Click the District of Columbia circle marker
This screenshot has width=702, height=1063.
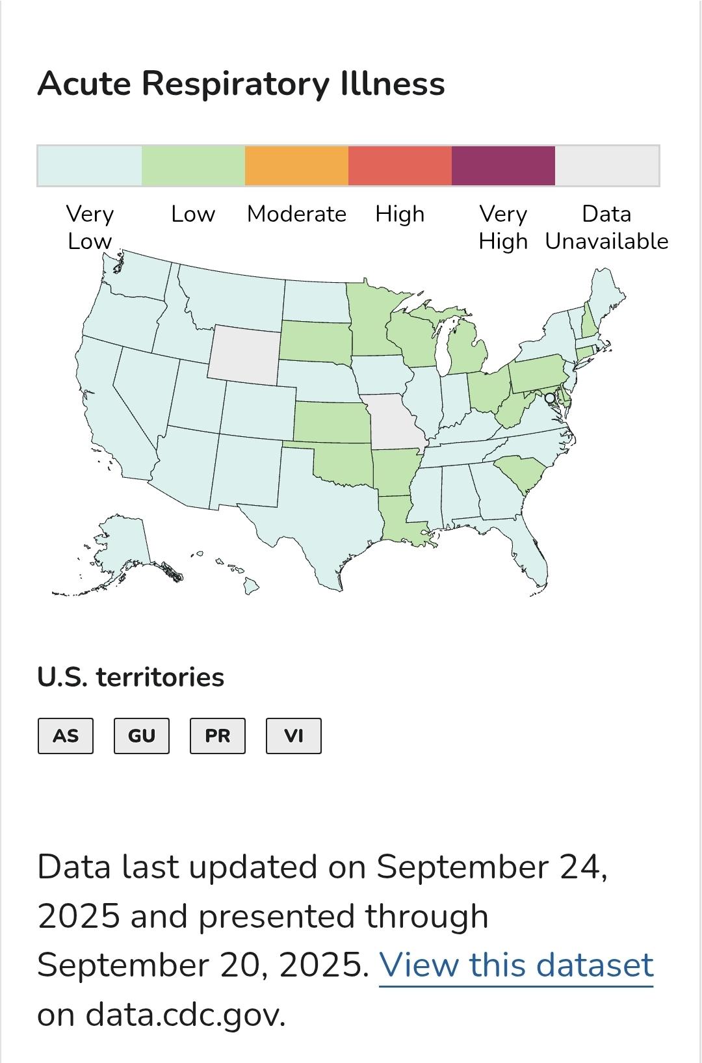pos(550,398)
